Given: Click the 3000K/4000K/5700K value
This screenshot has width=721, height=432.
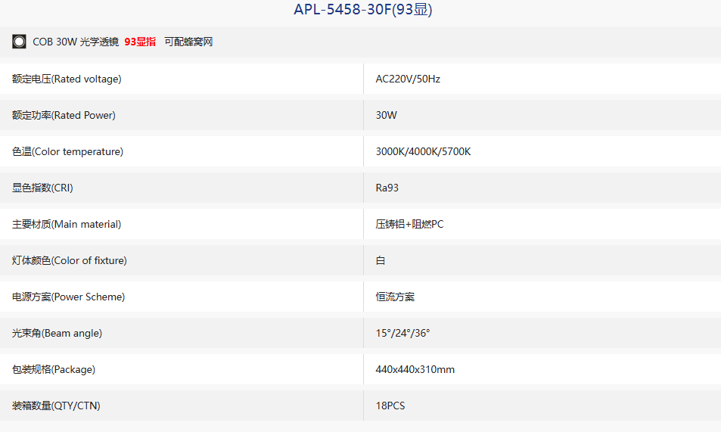Looking at the screenshot, I should (424, 152).
